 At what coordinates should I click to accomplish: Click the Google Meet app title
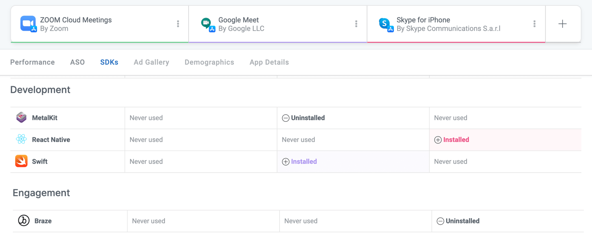(238, 20)
